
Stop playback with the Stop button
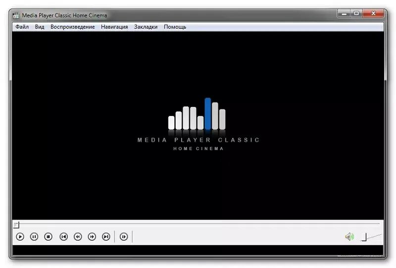pos(48,237)
